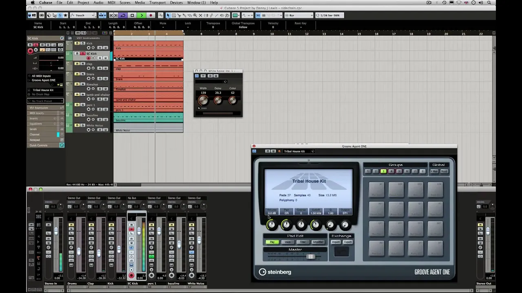Open the Transport menu

(157, 2)
